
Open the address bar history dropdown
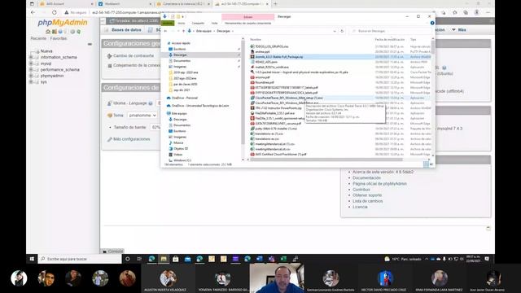point(335,31)
